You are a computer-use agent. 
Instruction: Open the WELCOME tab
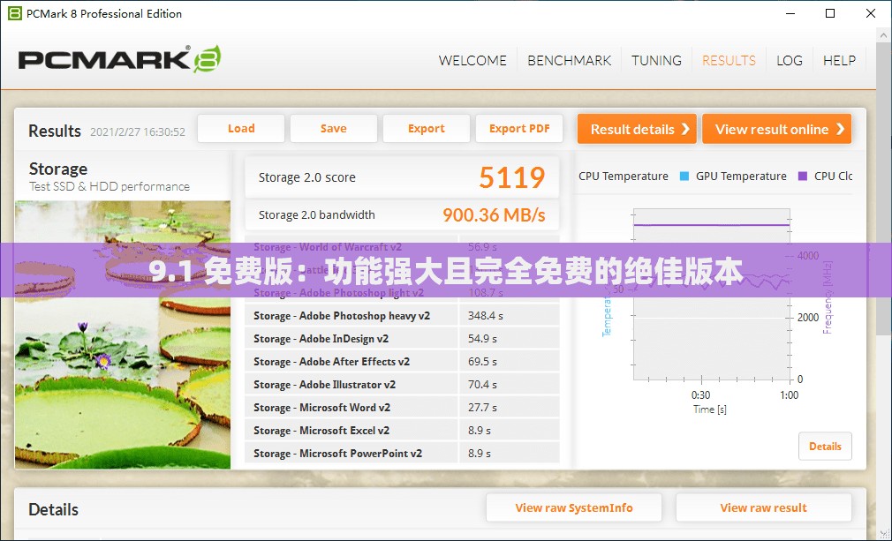[472, 61]
